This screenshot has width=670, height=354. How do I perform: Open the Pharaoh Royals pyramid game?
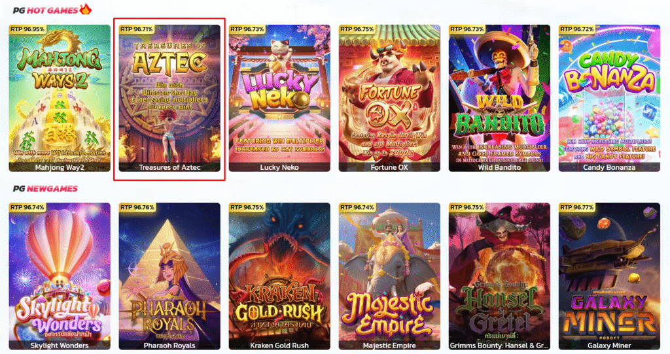pos(169,276)
